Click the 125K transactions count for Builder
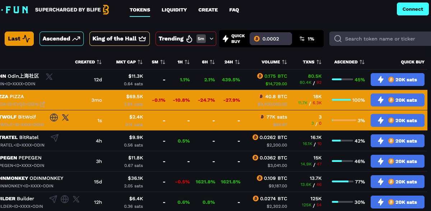Screen dimensions: 431x211 pos(316,198)
